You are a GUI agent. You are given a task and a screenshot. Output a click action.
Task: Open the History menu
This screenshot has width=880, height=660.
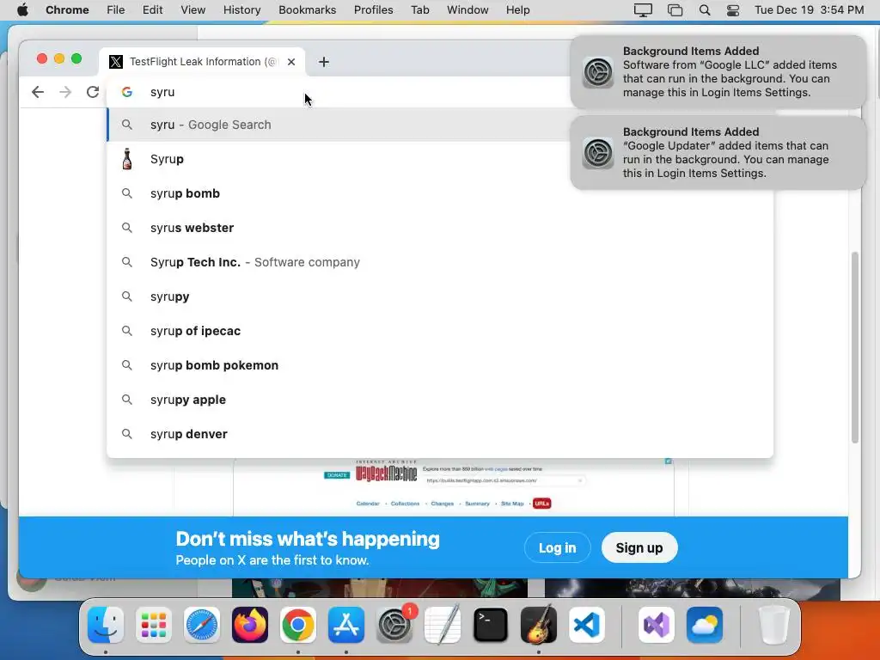click(241, 10)
